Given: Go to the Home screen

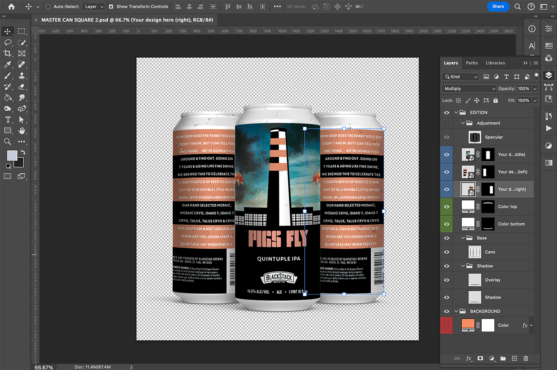Looking at the screenshot, I should click(x=11, y=6).
